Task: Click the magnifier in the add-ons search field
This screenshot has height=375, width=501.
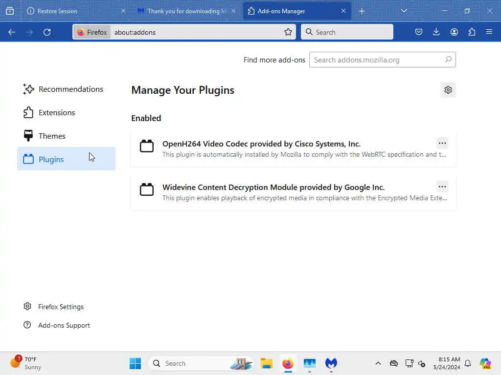Action: 448,59
